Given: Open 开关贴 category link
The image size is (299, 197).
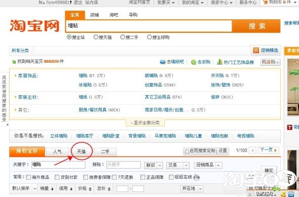Looking at the screenshot, I should click(217, 76).
